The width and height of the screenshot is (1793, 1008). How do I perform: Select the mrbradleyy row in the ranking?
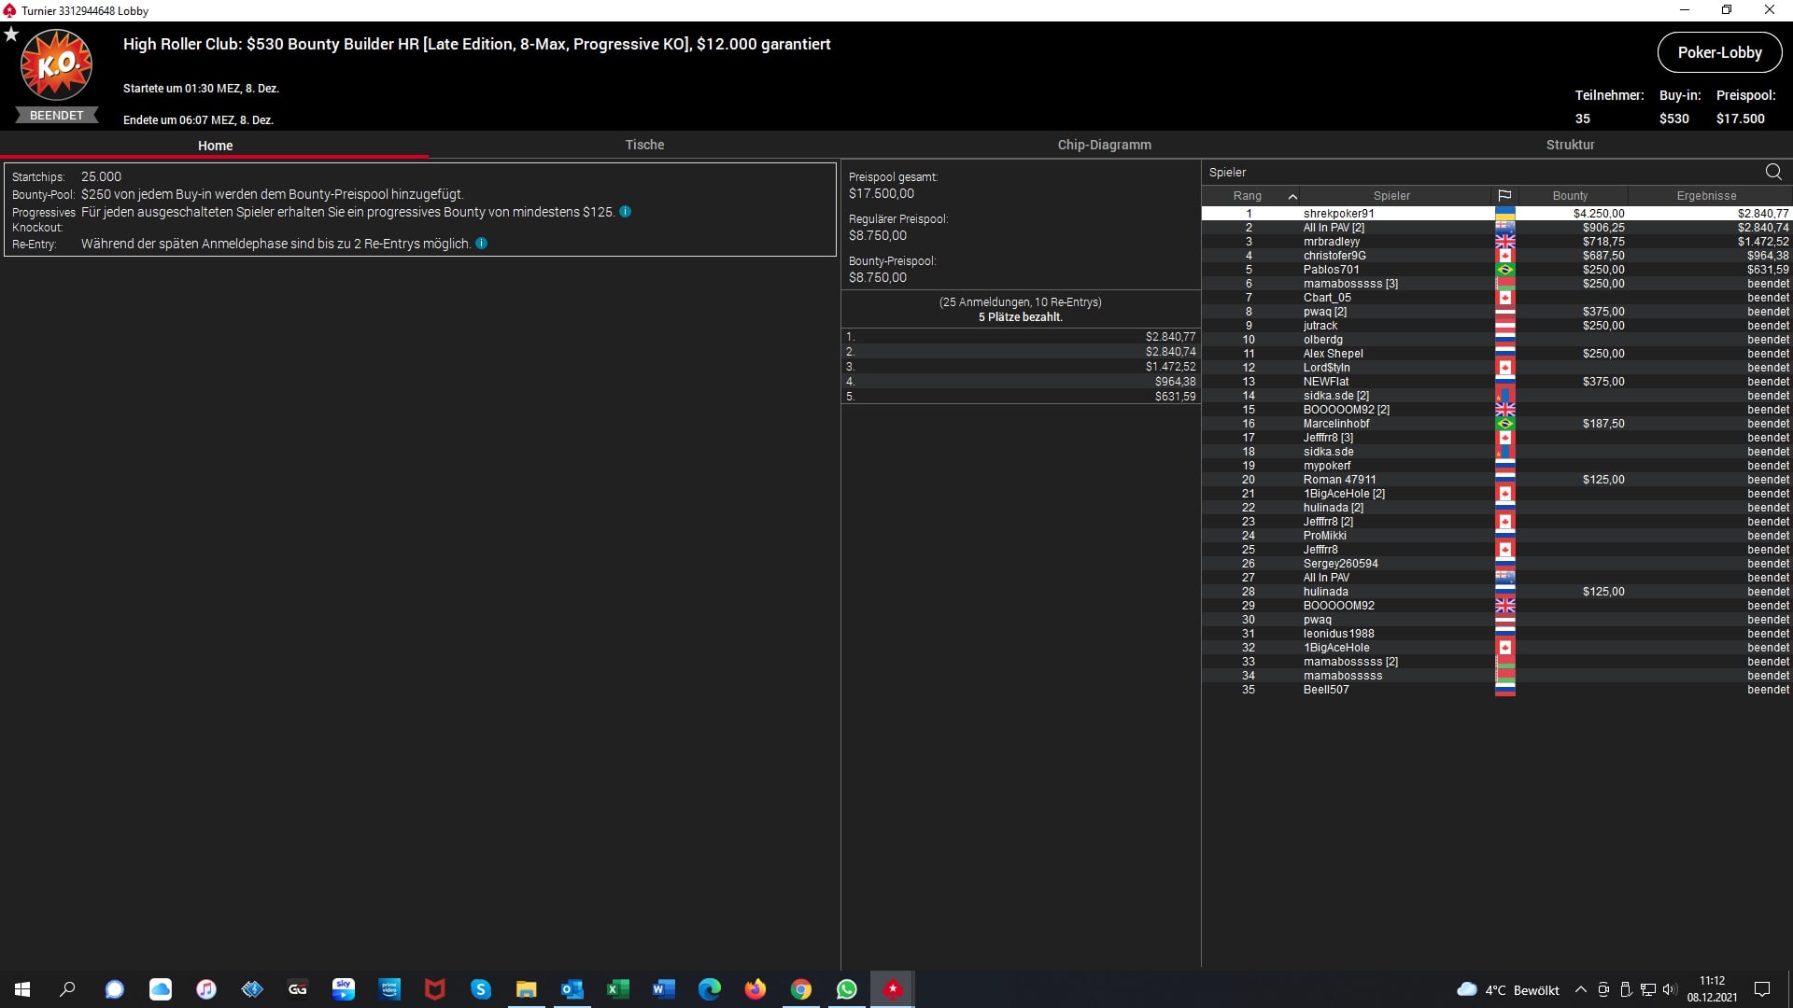coord(1331,242)
